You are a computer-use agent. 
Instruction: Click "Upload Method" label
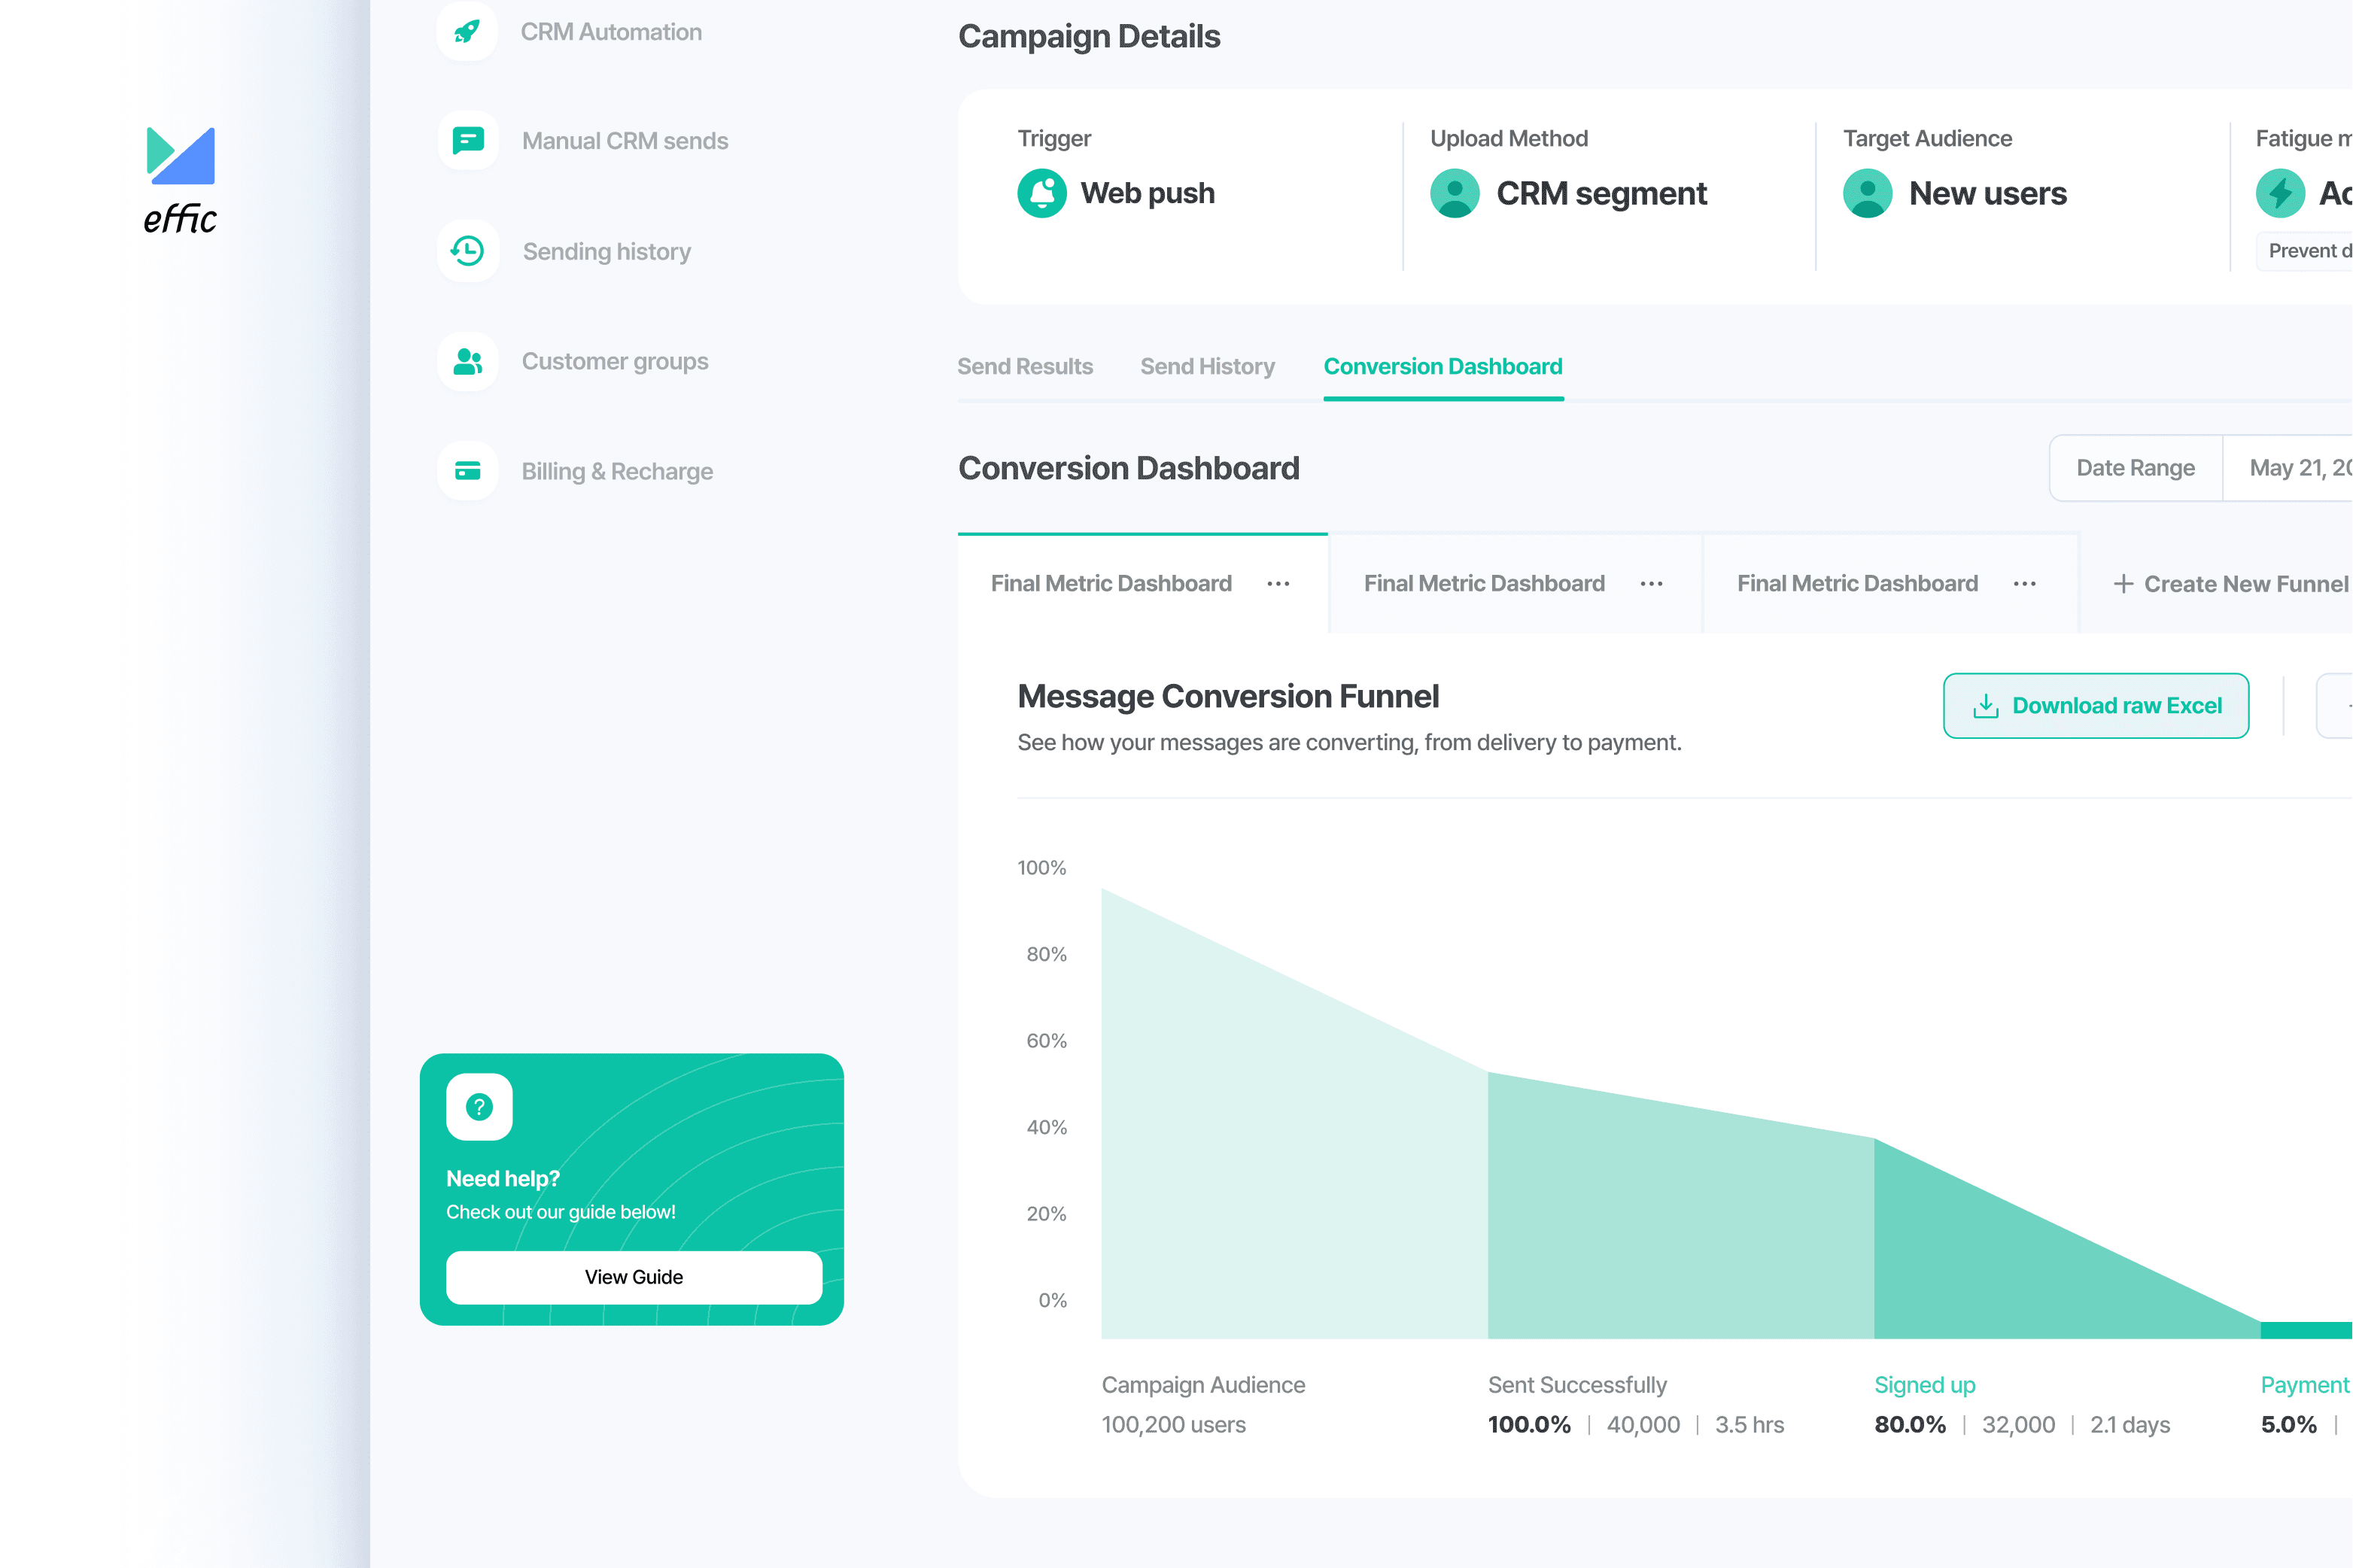1508,139
